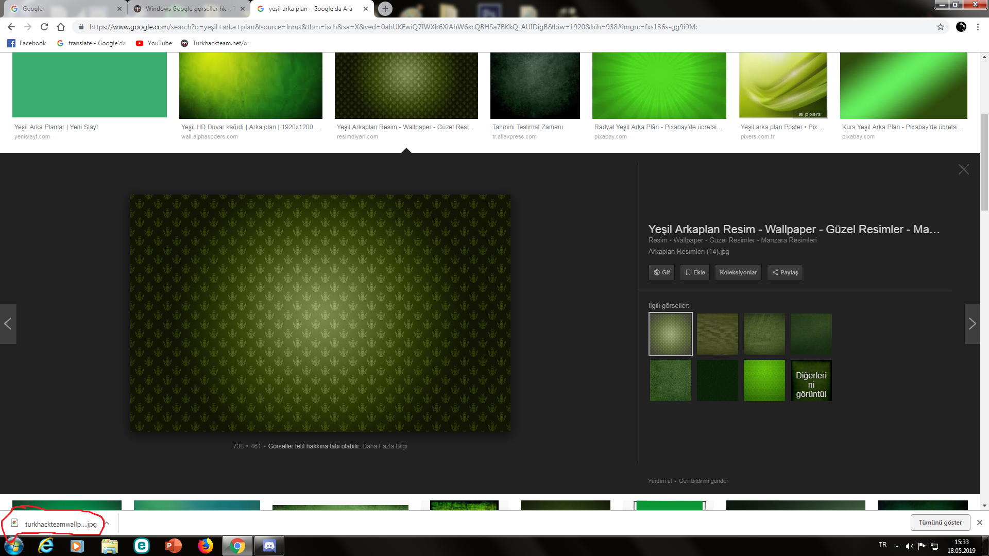Open the browser home page icon

(x=61, y=27)
